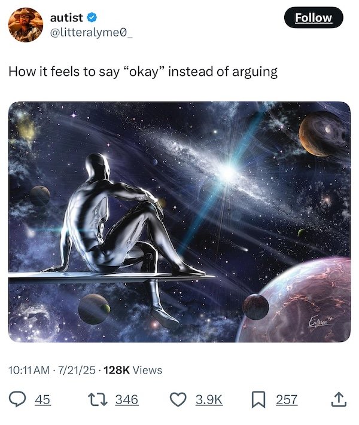Click the display name "autist"

pyautogui.click(x=66, y=19)
